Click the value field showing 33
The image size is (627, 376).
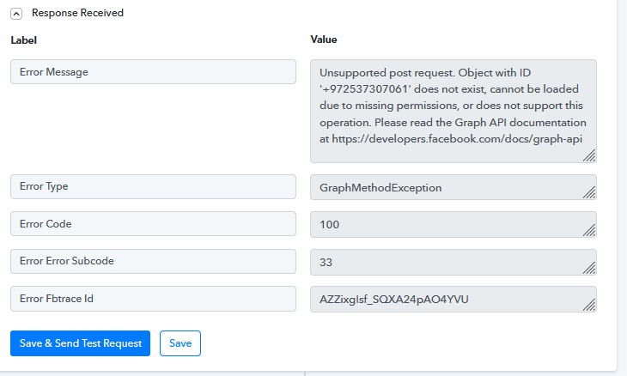[454, 262]
